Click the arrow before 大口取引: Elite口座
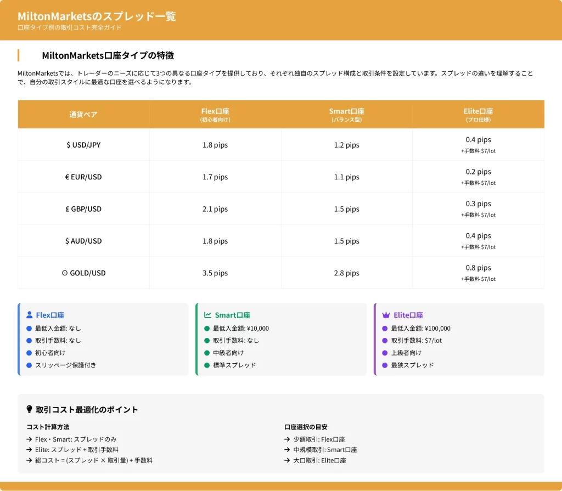The width and height of the screenshot is (562, 491). tap(287, 461)
